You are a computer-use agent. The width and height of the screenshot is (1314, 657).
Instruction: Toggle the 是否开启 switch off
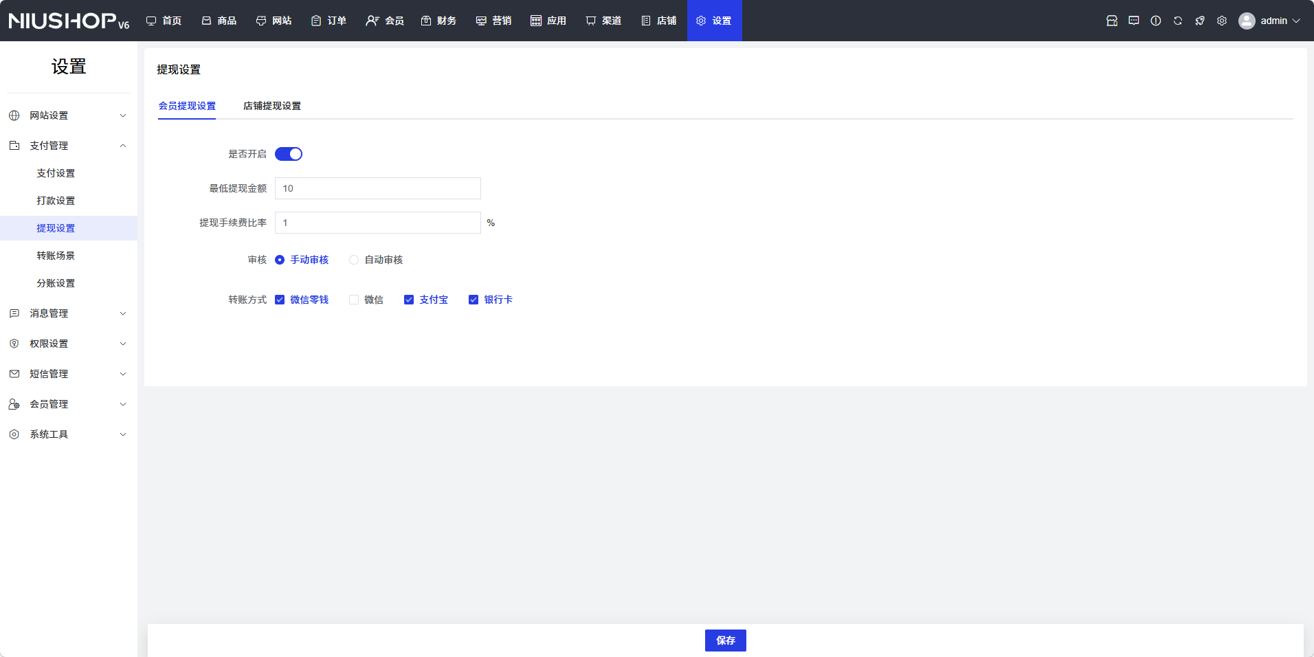(289, 154)
